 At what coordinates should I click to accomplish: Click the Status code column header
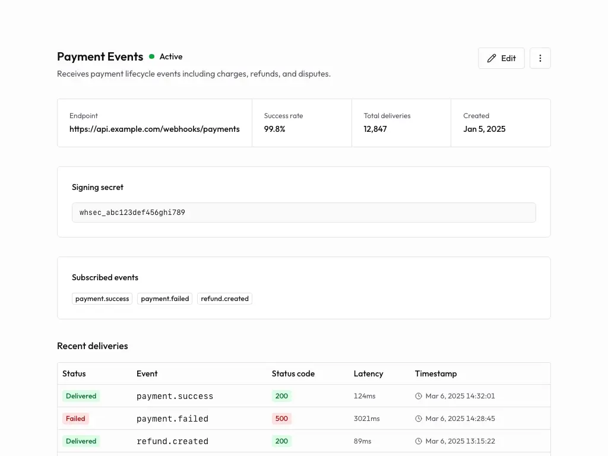tap(293, 373)
